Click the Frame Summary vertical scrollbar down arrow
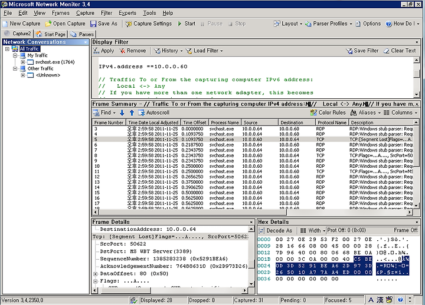The height and width of the screenshot is (305, 425). click(416, 205)
